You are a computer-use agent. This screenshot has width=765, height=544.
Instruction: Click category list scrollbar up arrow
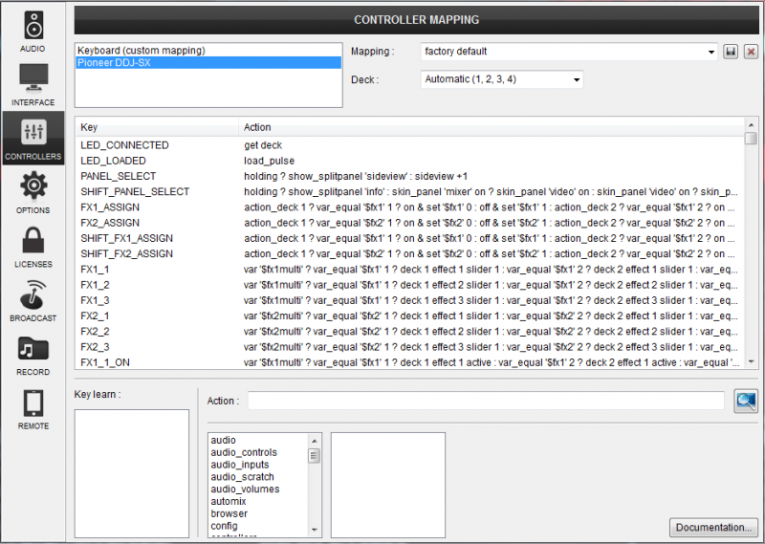pyautogui.click(x=315, y=441)
